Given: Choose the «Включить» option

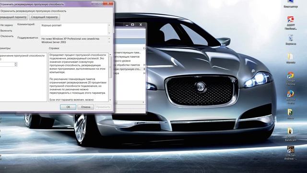Looking at the screenshot, I should [x=6, y=31].
